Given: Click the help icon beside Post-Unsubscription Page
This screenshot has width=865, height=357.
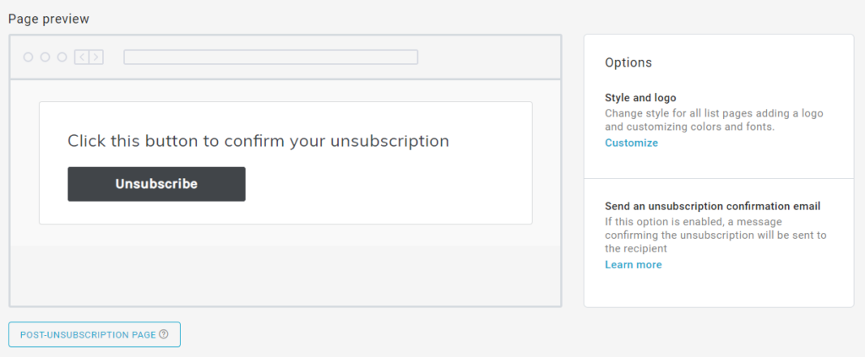Looking at the screenshot, I should point(164,334).
